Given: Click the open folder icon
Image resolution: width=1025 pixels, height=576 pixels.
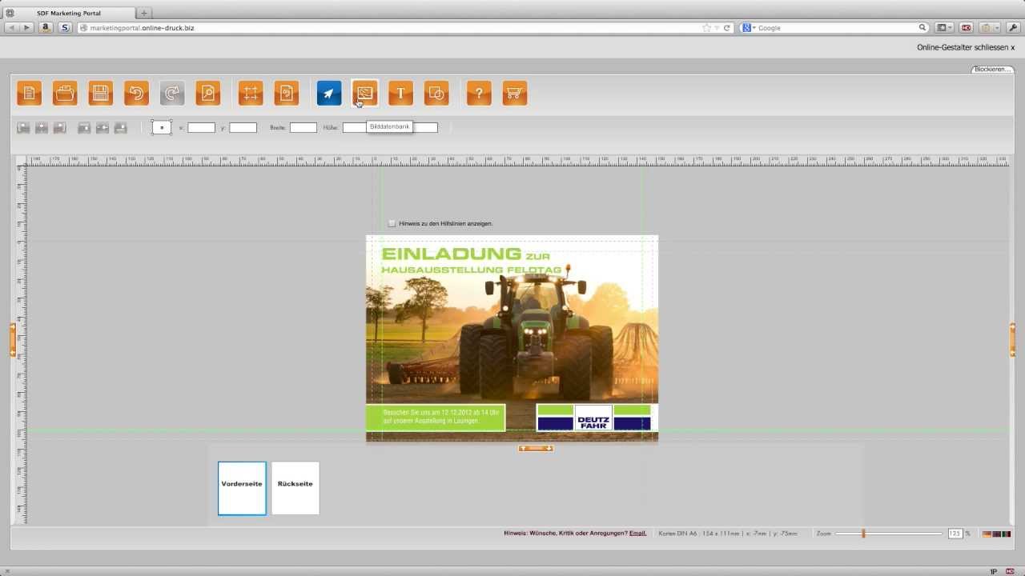Looking at the screenshot, I should tap(65, 94).
